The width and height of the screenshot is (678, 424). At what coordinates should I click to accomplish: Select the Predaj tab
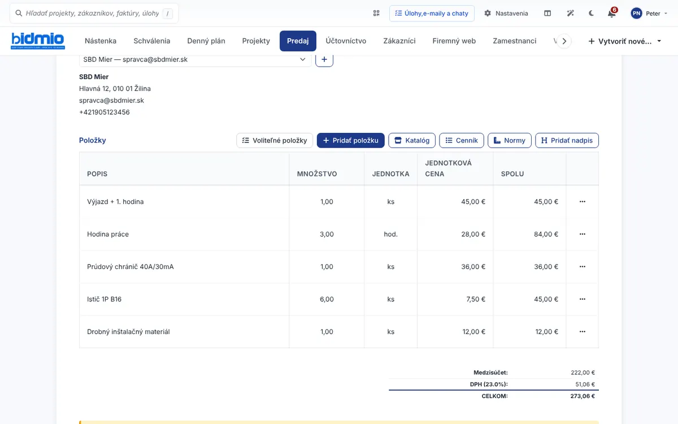(298, 41)
